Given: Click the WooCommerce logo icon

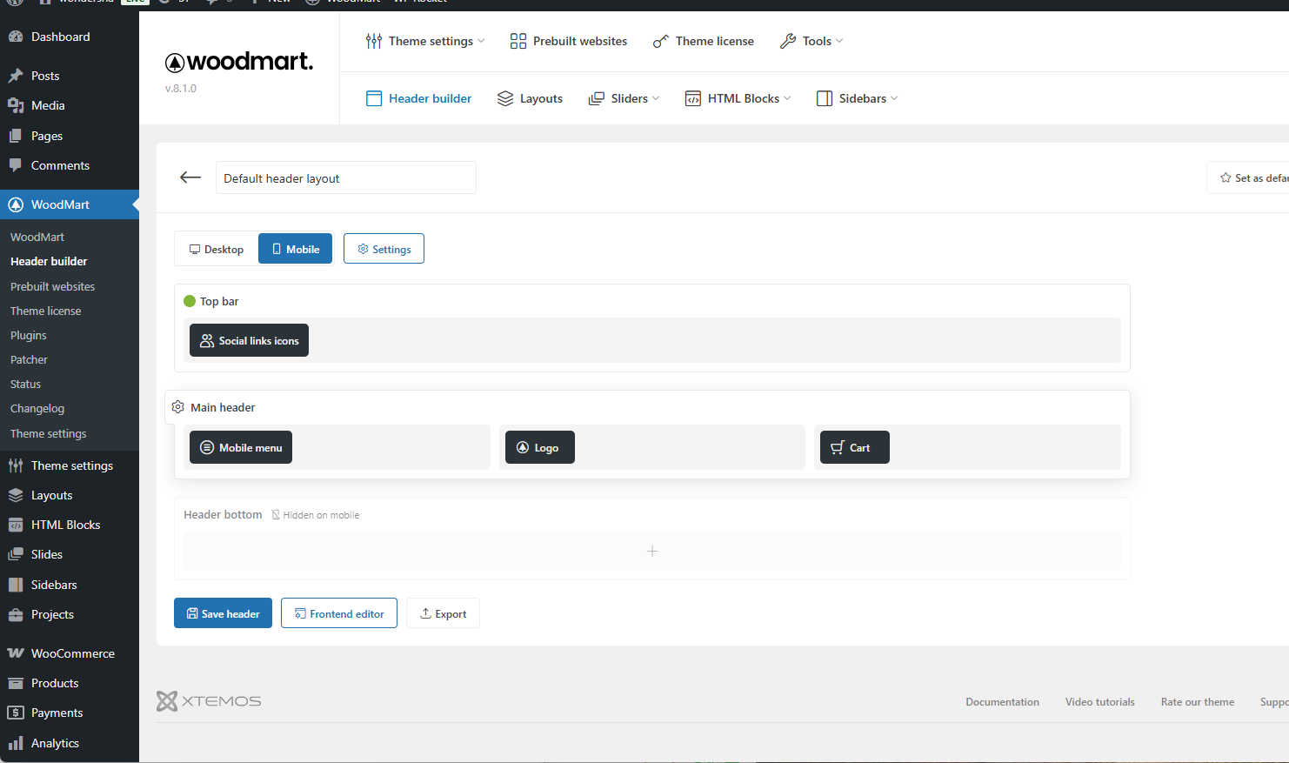Looking at the screenshot, I should [16, 653].
